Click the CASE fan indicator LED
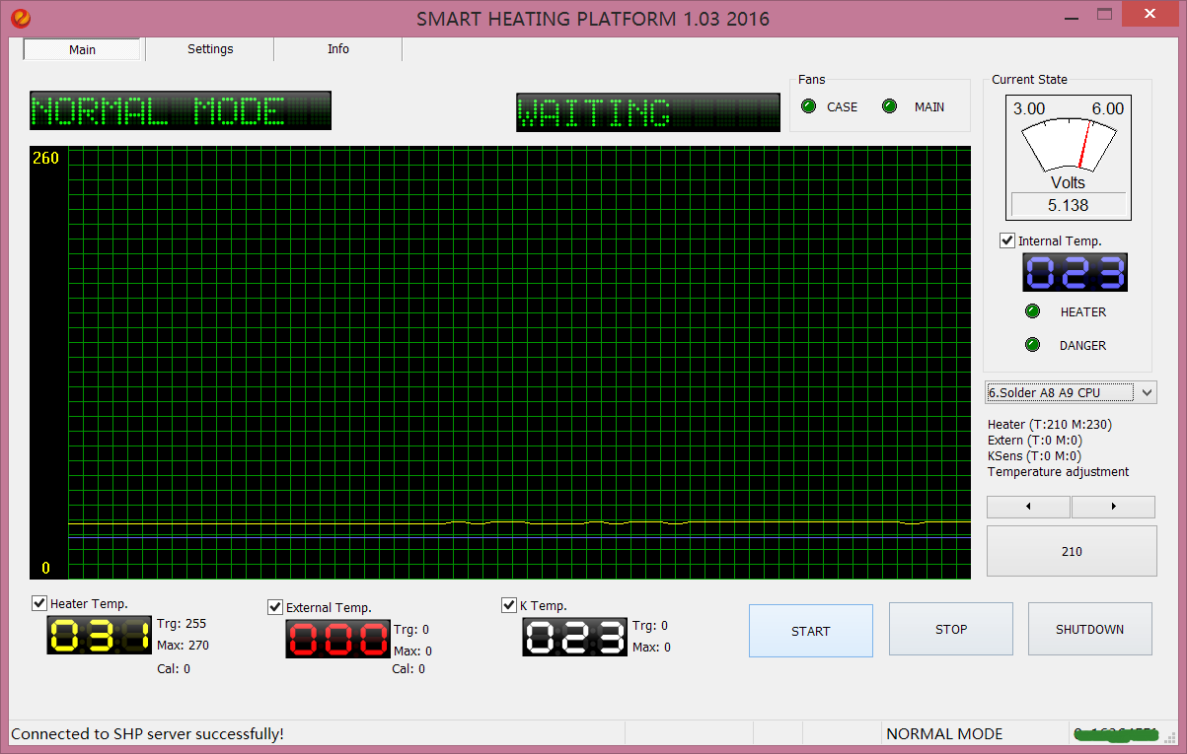1187x754 pixels. [809, 106]
